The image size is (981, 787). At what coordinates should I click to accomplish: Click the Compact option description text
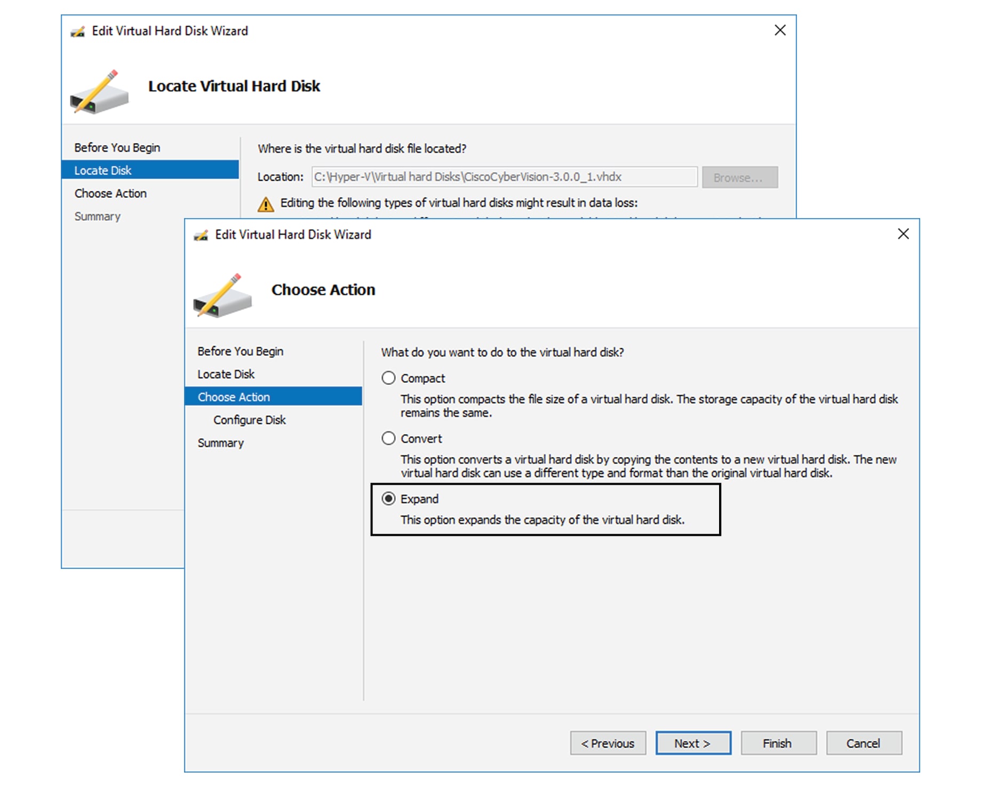tap(649, 406)
